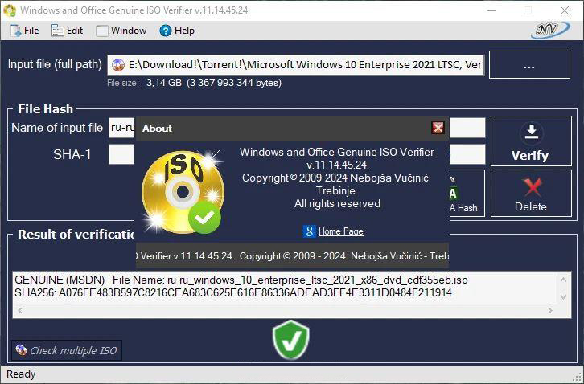Open the Window menu
The height and width of the screenshot is (384, 584).
point(121,31)
